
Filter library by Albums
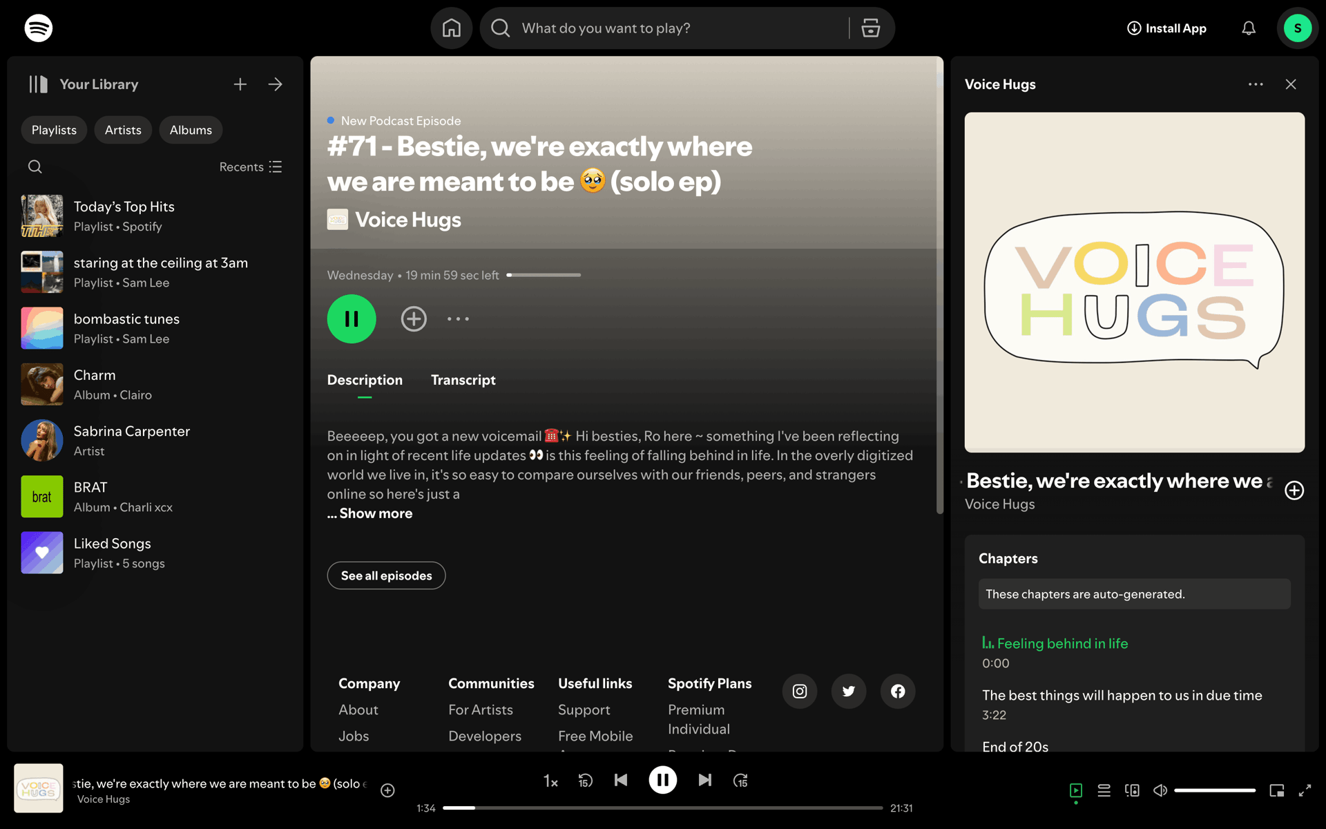(x=191, y=130)
